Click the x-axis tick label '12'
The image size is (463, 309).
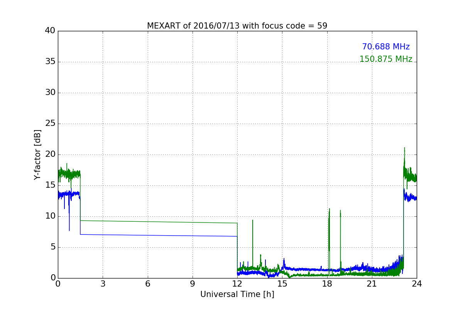[237, 284]
